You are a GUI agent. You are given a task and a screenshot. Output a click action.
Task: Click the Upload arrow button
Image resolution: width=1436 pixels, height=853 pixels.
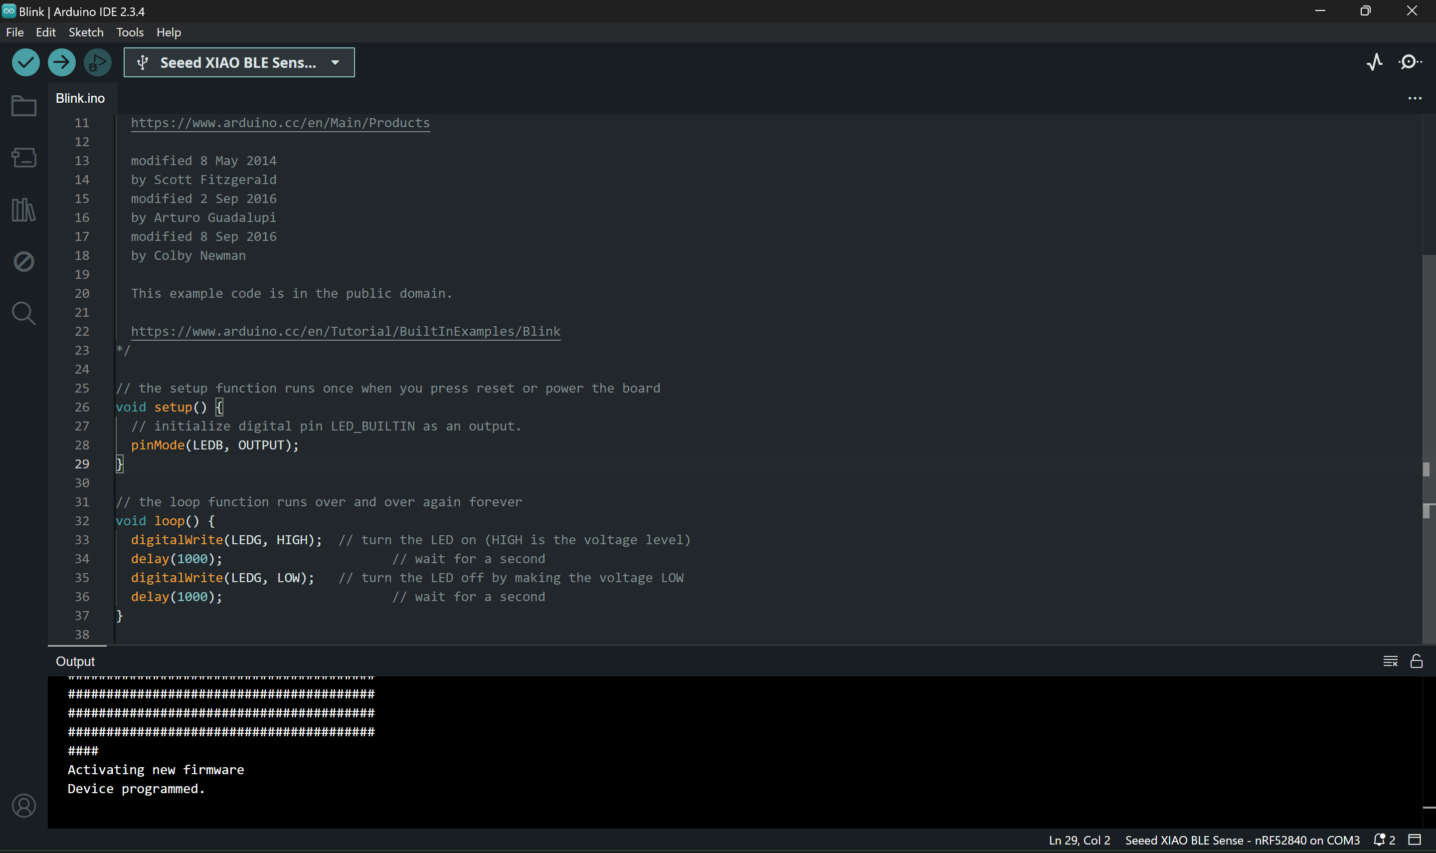[61, 62]
